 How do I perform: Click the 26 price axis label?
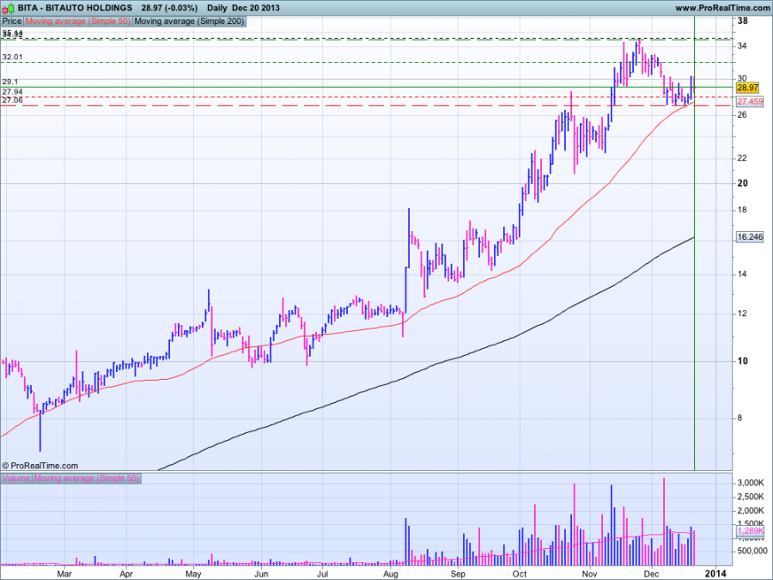coord(742,115)
